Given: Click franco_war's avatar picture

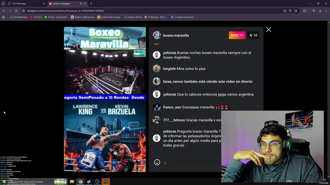Looking at the screenshot, I should [x=156, y=107].
